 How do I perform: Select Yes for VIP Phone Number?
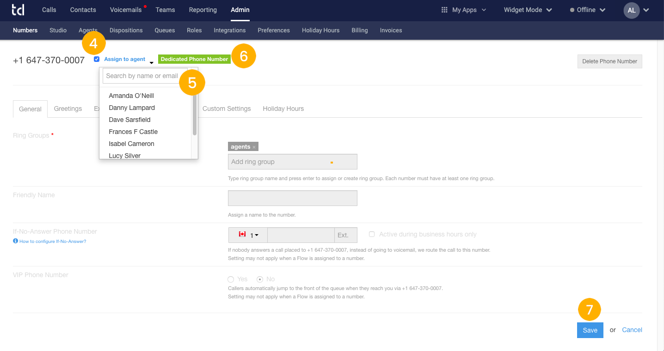[231, 279]
